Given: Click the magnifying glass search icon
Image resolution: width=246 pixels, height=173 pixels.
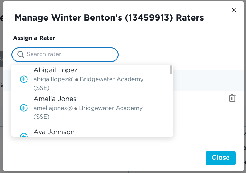Looking at the screenshot, I should [x=21, y=55].
